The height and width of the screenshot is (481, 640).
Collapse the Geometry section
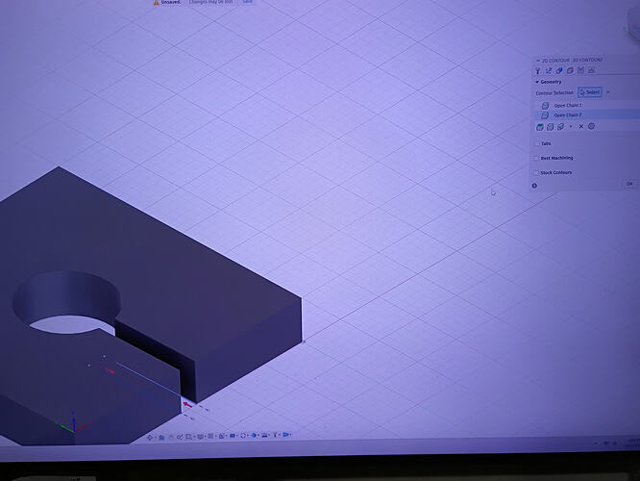tap(537, 82)
